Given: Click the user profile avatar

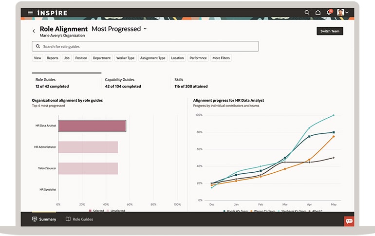Looking at the screenshot, I should [341, 13].
